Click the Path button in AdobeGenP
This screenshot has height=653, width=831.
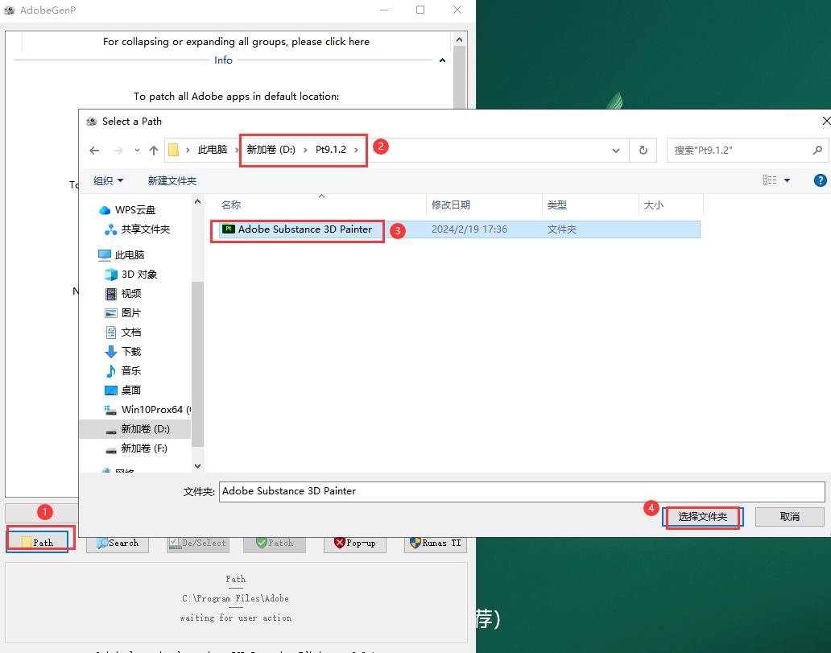click(37, 542)
